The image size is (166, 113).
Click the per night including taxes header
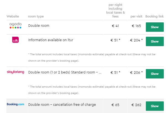115,10
